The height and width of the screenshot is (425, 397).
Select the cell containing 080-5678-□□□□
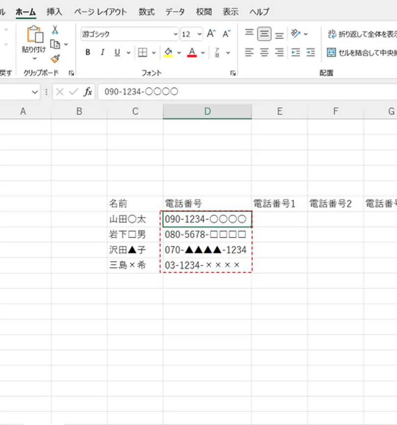tap(206, 235)
